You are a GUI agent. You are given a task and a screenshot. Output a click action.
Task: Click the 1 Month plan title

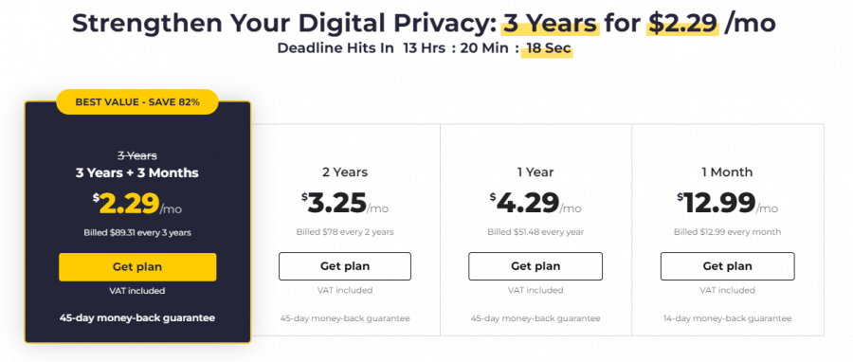(727, 172)
